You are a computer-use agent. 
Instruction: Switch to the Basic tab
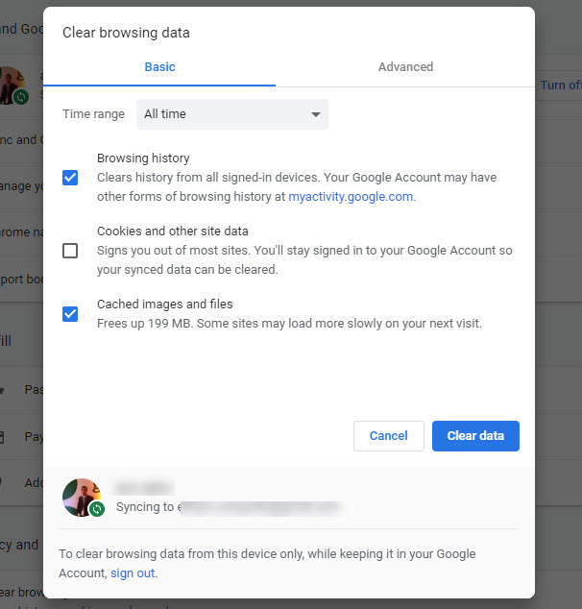[159, 67]
